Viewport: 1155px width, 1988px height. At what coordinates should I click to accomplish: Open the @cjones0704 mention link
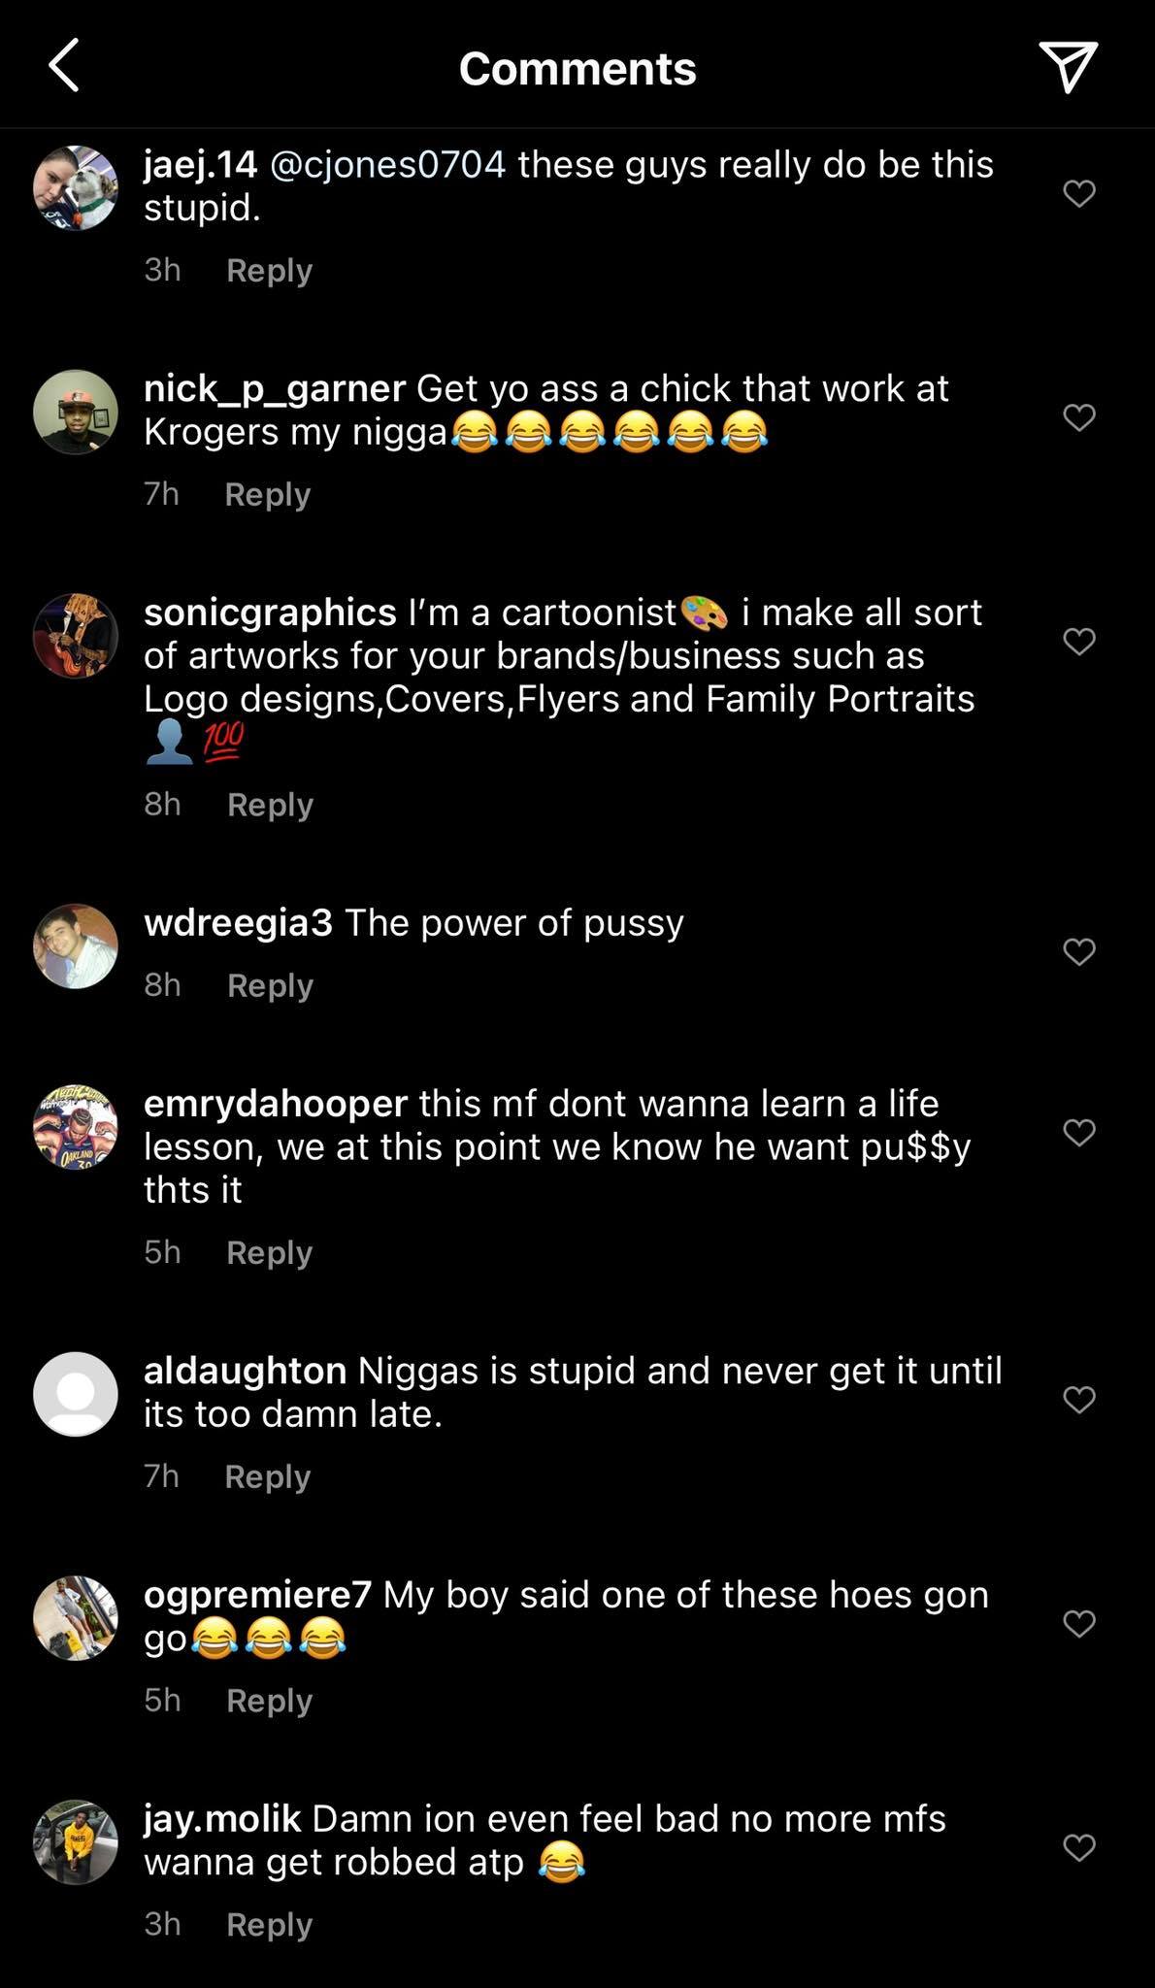387,164
